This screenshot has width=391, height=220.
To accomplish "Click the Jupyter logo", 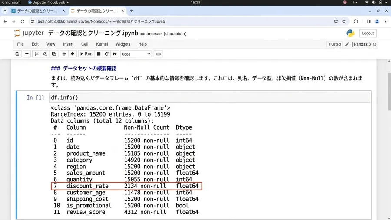I will (29, 33).
